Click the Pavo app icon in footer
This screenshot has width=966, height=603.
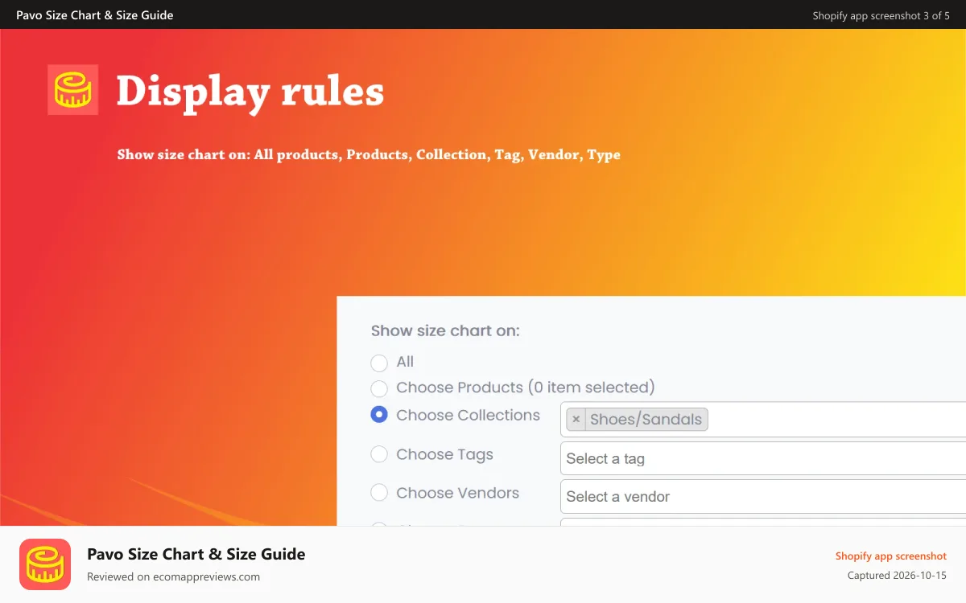point(45,564)
